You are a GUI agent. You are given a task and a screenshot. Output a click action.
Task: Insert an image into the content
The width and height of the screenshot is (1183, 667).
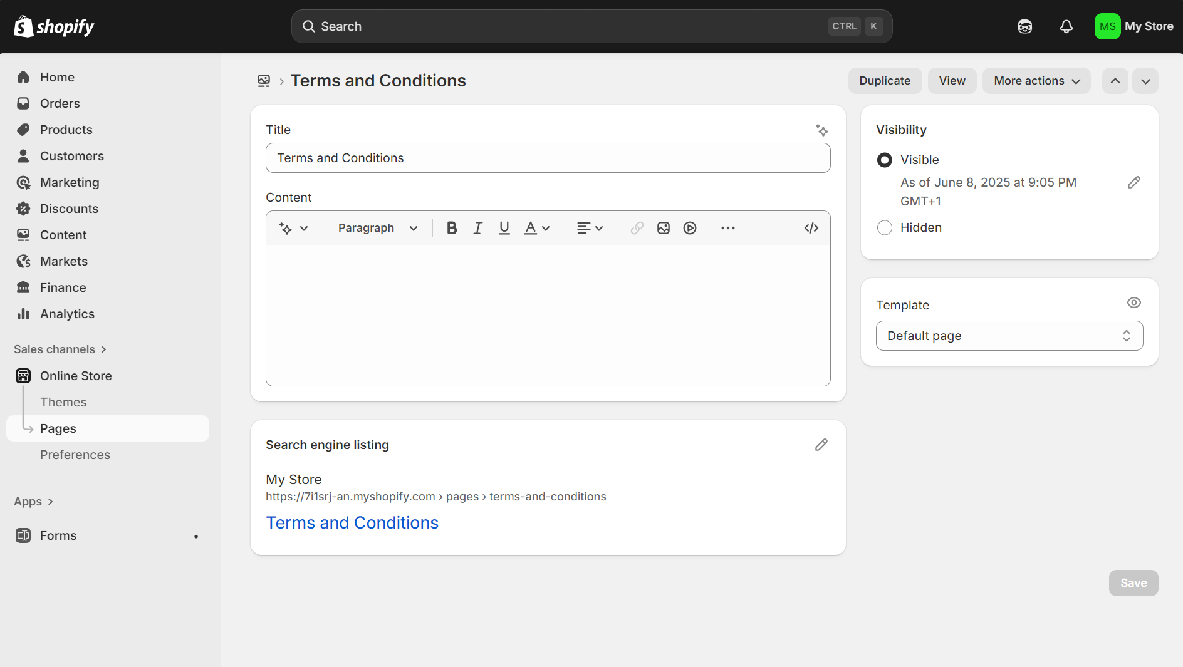[664, 227]
